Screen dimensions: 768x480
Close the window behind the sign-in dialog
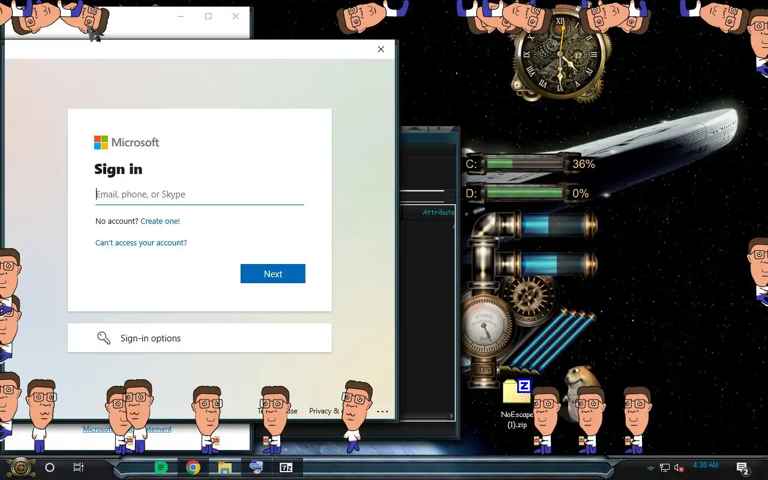(x=236, y=16)
